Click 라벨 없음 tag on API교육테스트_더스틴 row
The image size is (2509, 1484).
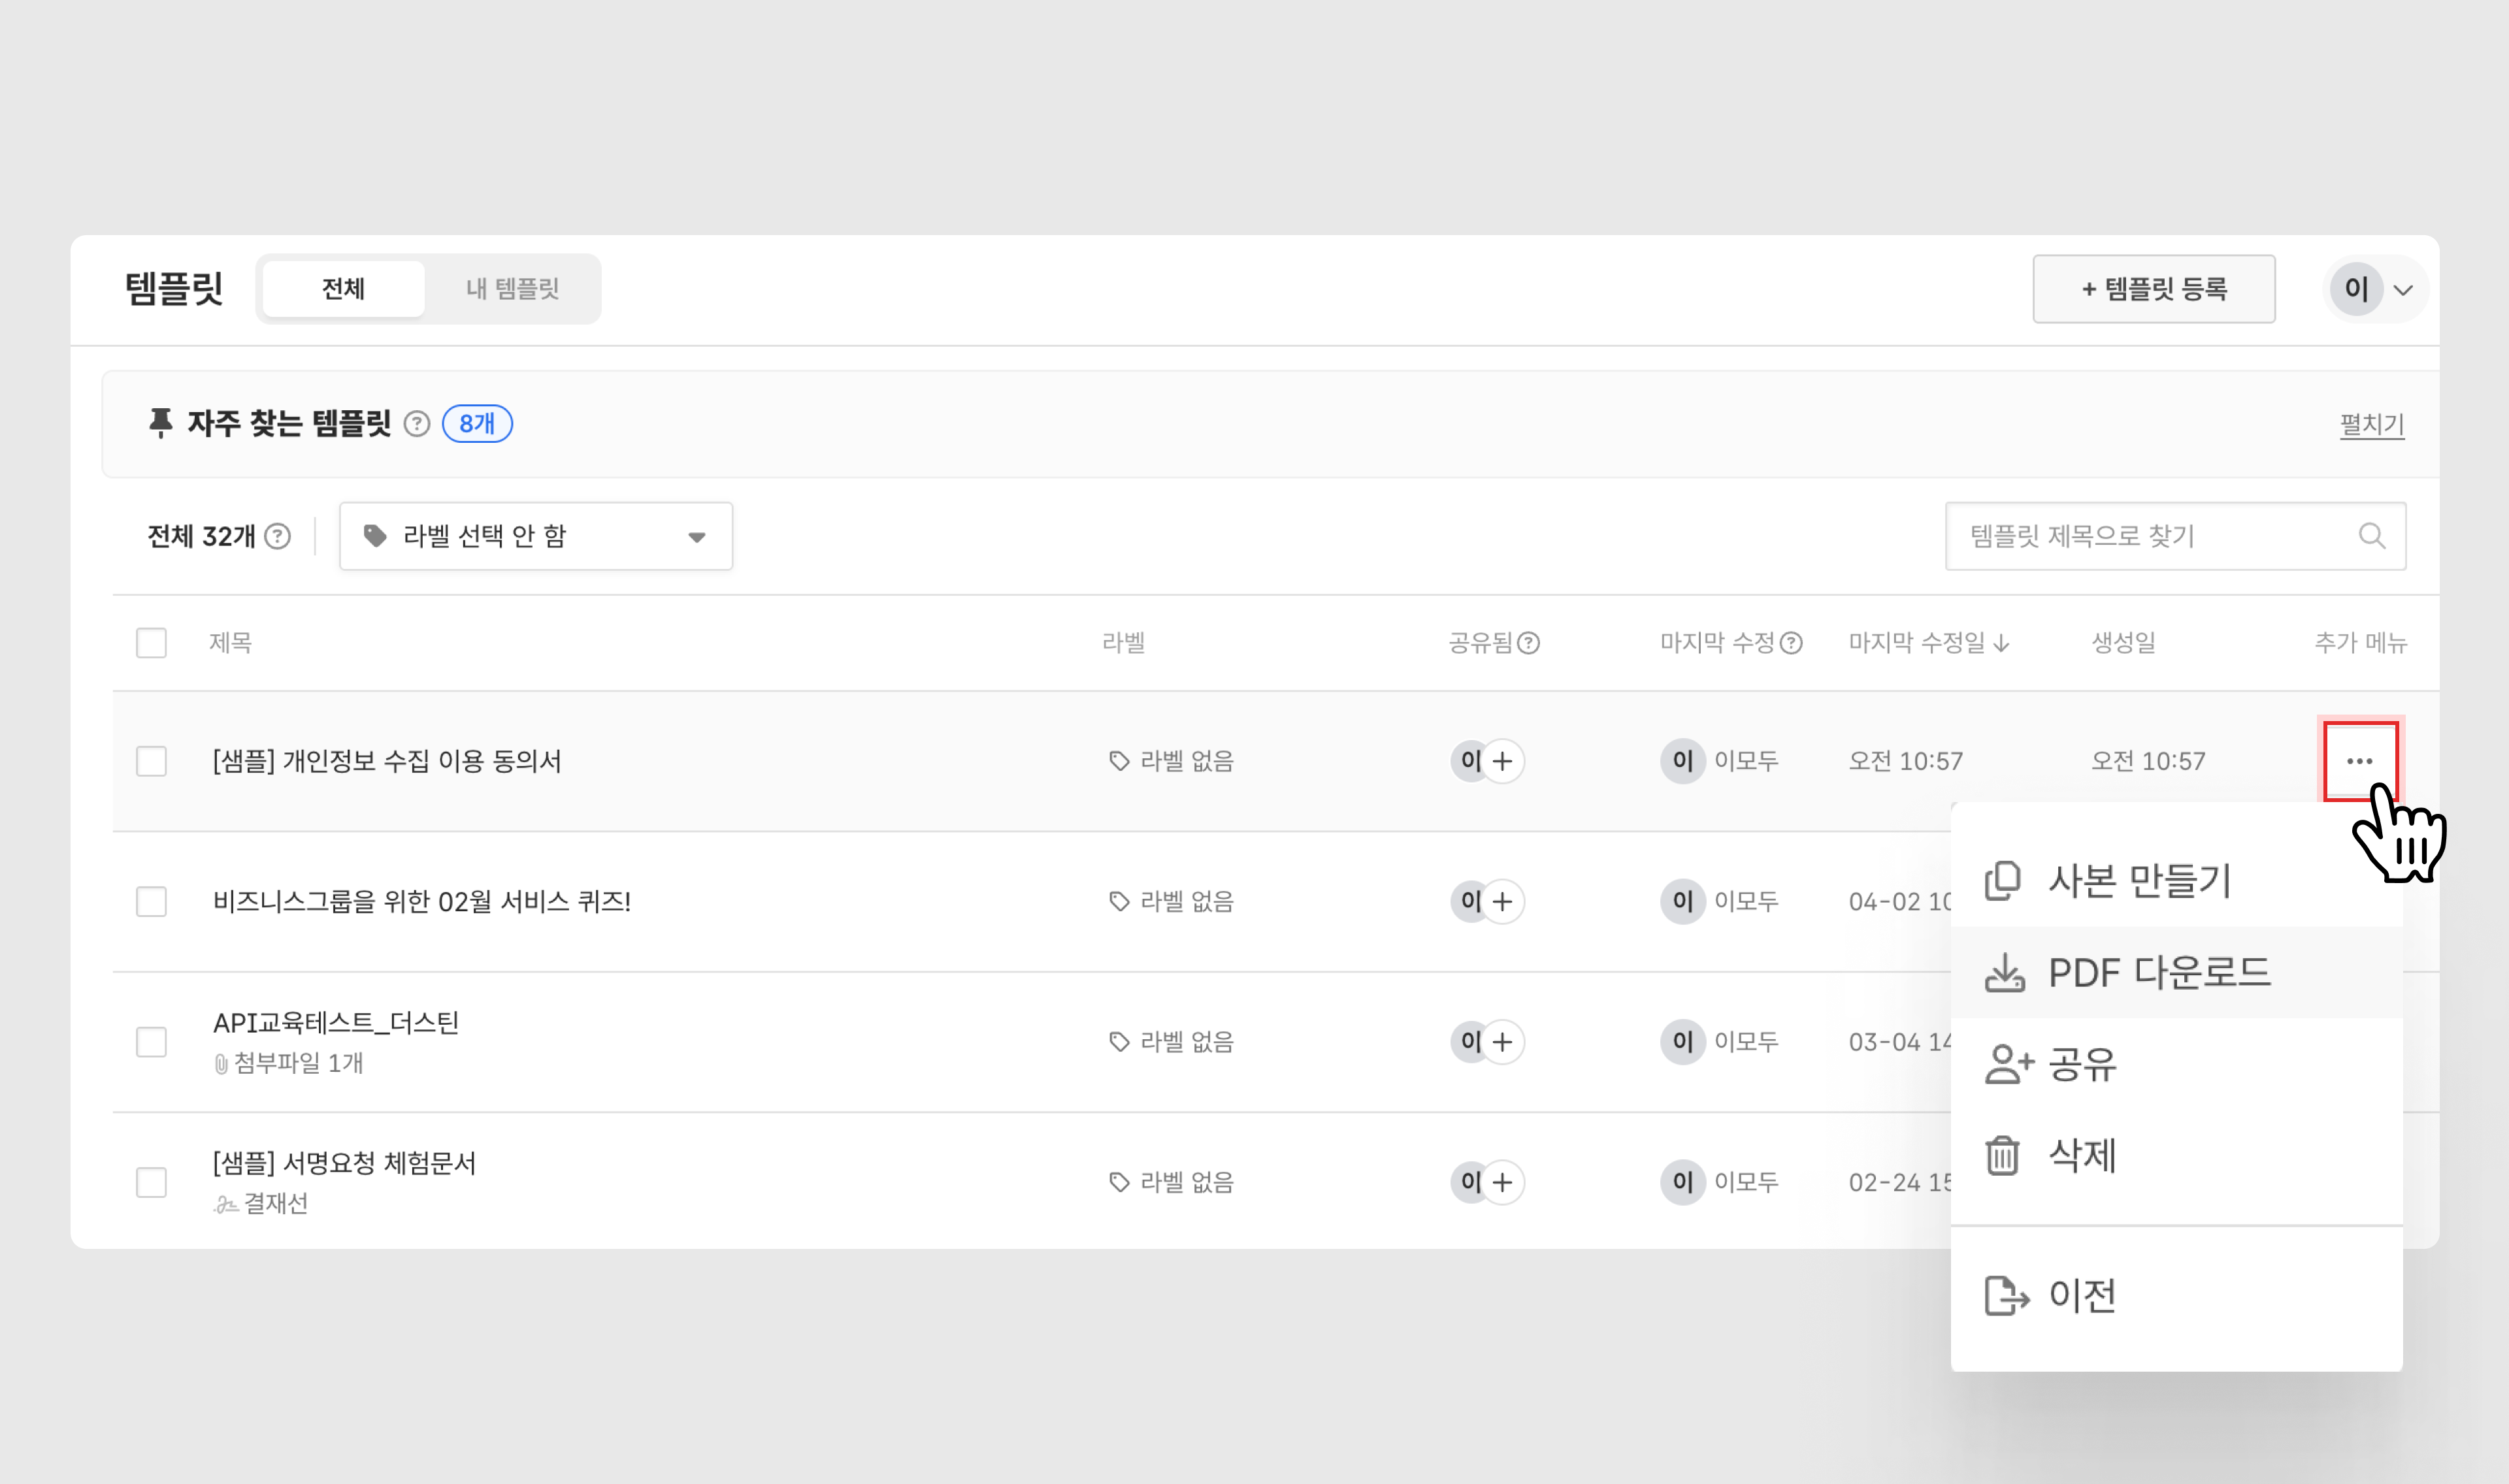click(1171, 1042)
